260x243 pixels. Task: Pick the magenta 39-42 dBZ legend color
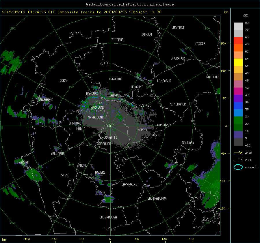point(238,91)
